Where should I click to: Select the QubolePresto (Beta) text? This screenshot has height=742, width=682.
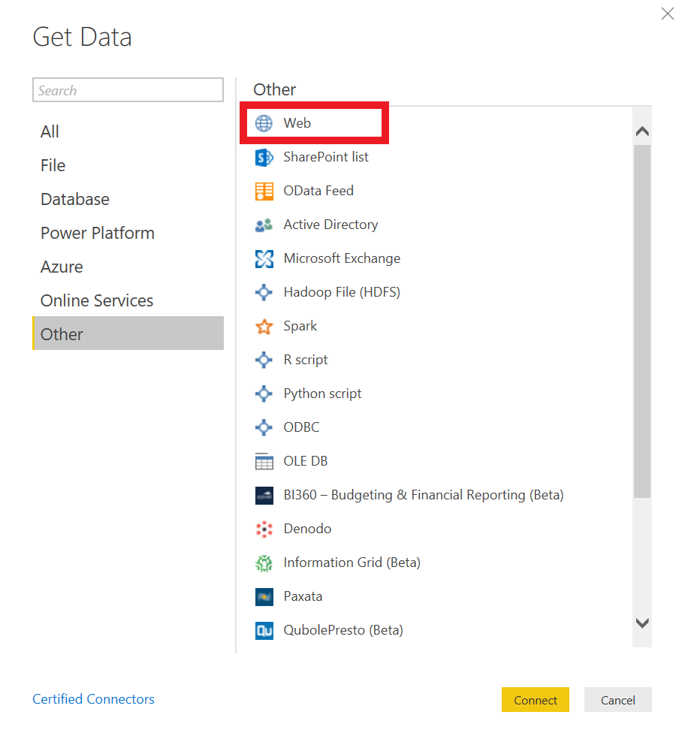[x=343, y=630]
